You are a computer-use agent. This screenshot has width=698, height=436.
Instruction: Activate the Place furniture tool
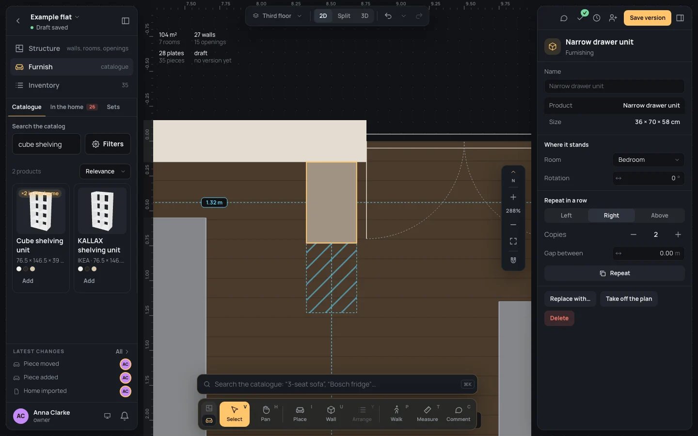coord(300,414)
